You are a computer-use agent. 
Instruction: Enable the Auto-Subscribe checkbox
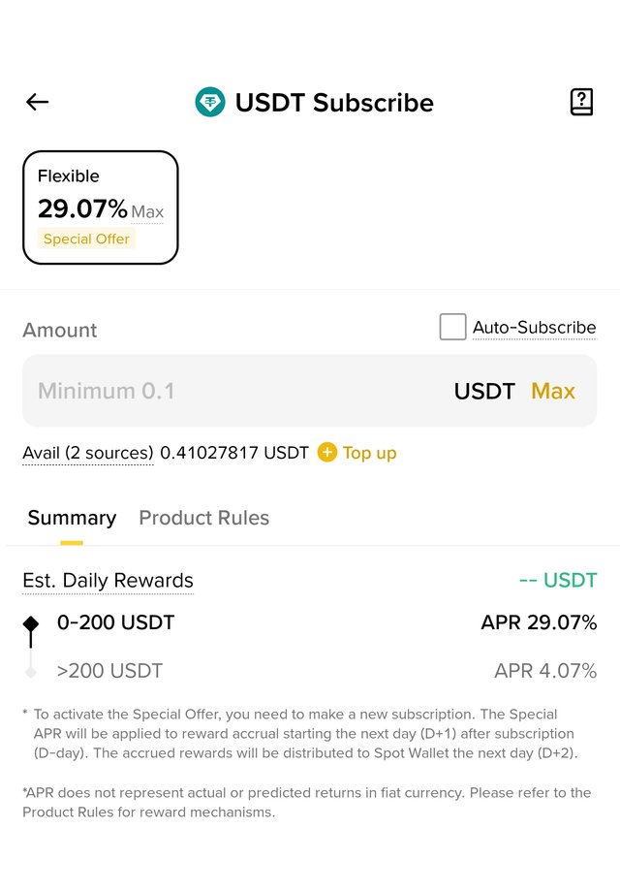click(453, 327)
